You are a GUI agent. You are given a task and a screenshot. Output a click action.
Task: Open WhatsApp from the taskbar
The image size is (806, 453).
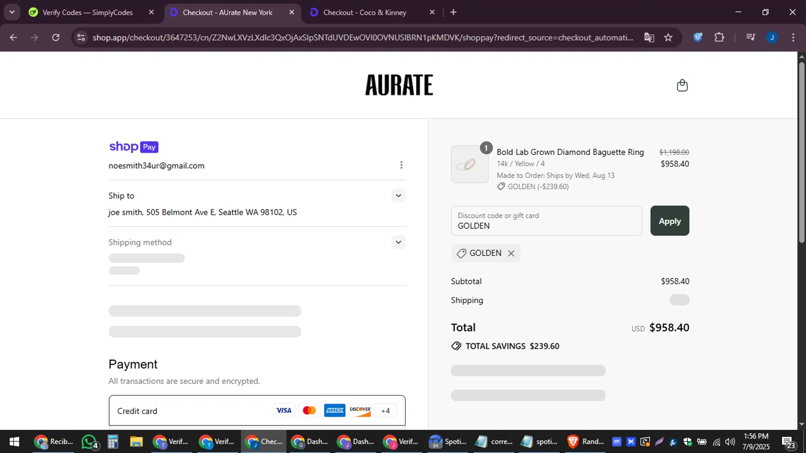pyautogui.click(x=90, y=442)
